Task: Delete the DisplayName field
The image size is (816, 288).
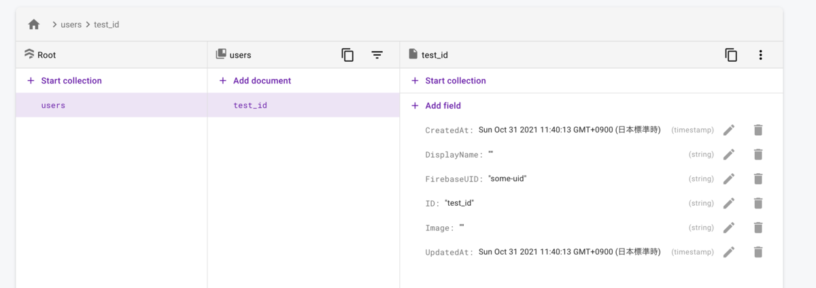Action: (x=758, y=154)
